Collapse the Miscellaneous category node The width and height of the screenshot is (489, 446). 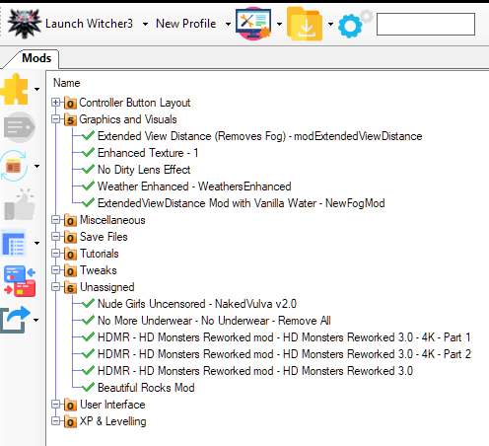pos(55,220)
